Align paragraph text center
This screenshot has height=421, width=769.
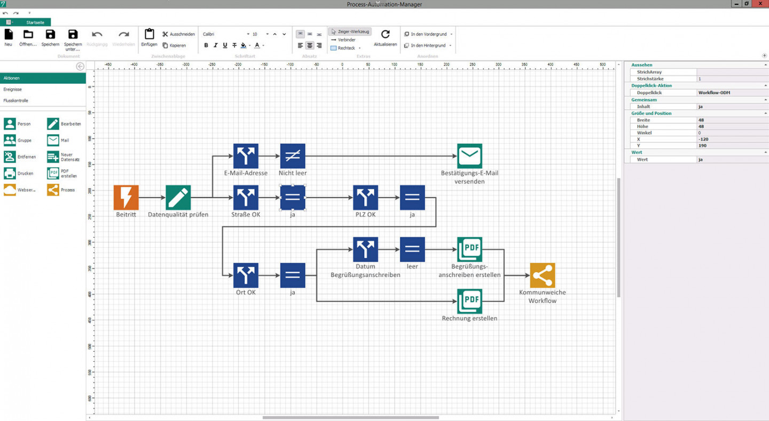coord(310,45)
